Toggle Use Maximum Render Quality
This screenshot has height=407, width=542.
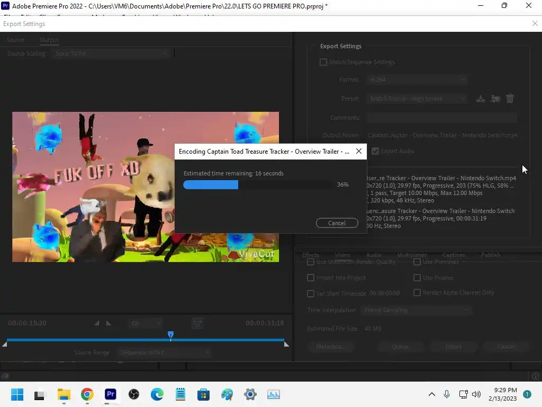point(311,262)
